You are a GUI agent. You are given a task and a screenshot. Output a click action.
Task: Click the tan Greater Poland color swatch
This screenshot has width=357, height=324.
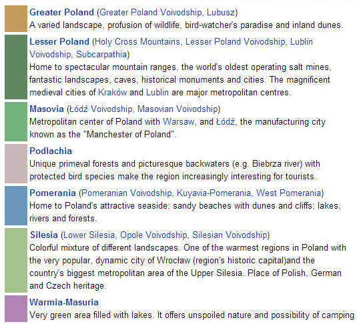pyautogui.click(x=16, y=19)
